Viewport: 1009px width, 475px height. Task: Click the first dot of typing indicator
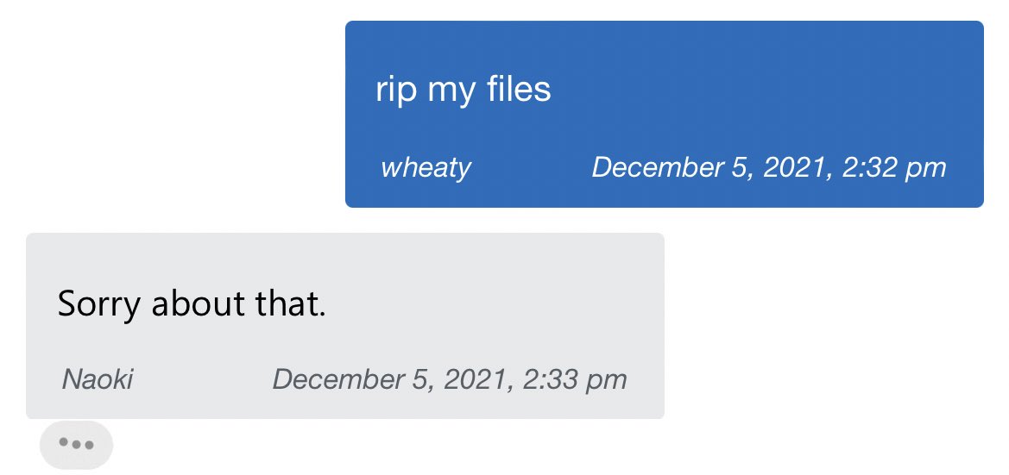(63, 445)
